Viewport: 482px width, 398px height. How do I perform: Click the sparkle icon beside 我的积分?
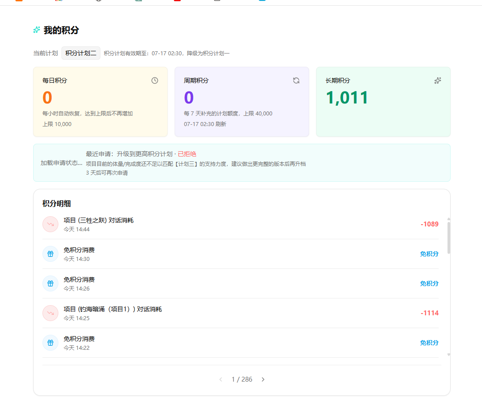37,30
